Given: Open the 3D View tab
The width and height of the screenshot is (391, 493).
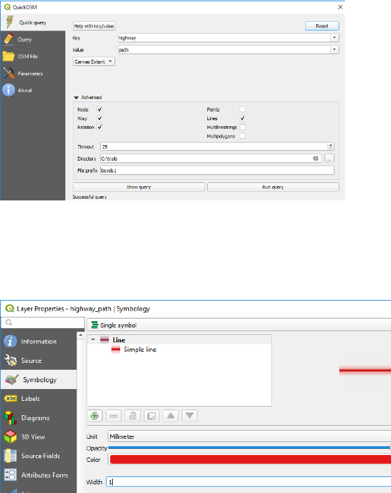Looking at the screenshot, I should pos(39,437).
